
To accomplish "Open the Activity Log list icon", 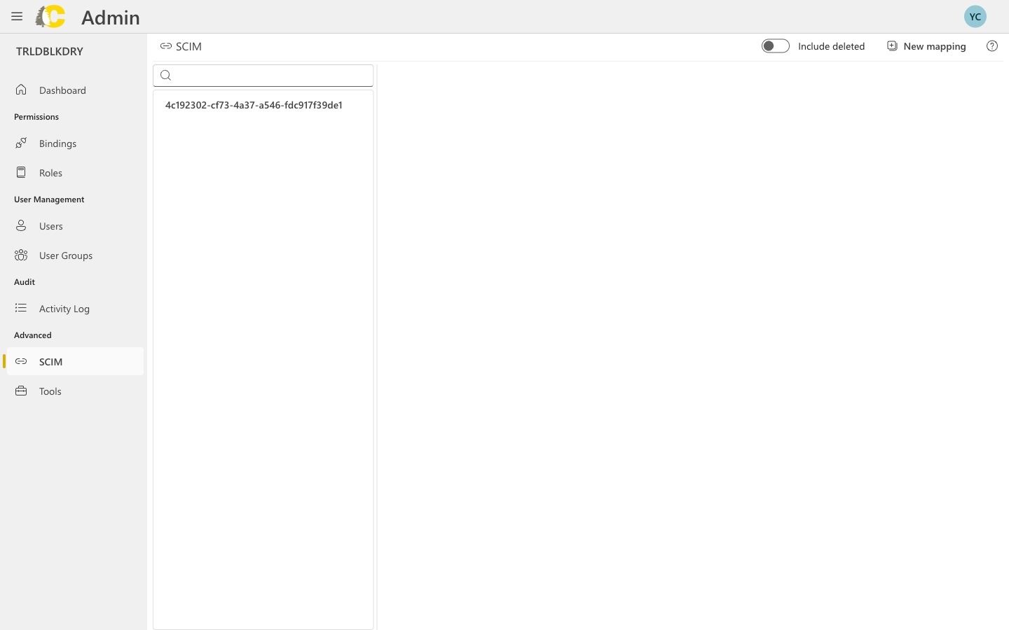I will [x=21, y=308].
